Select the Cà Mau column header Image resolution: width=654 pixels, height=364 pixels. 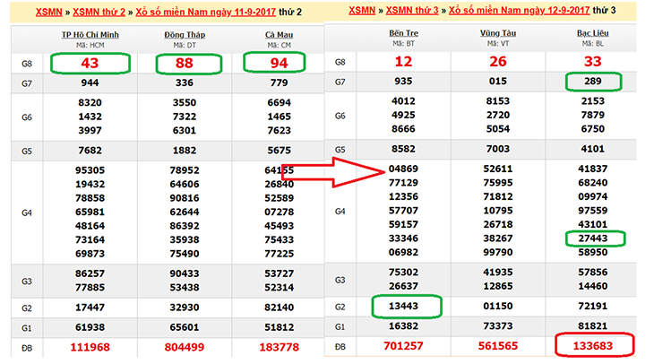coord(280,34)
